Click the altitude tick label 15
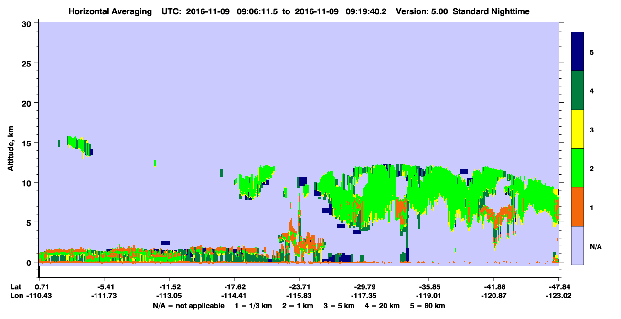This screenshot has height=319, width=621. point(27,143)
